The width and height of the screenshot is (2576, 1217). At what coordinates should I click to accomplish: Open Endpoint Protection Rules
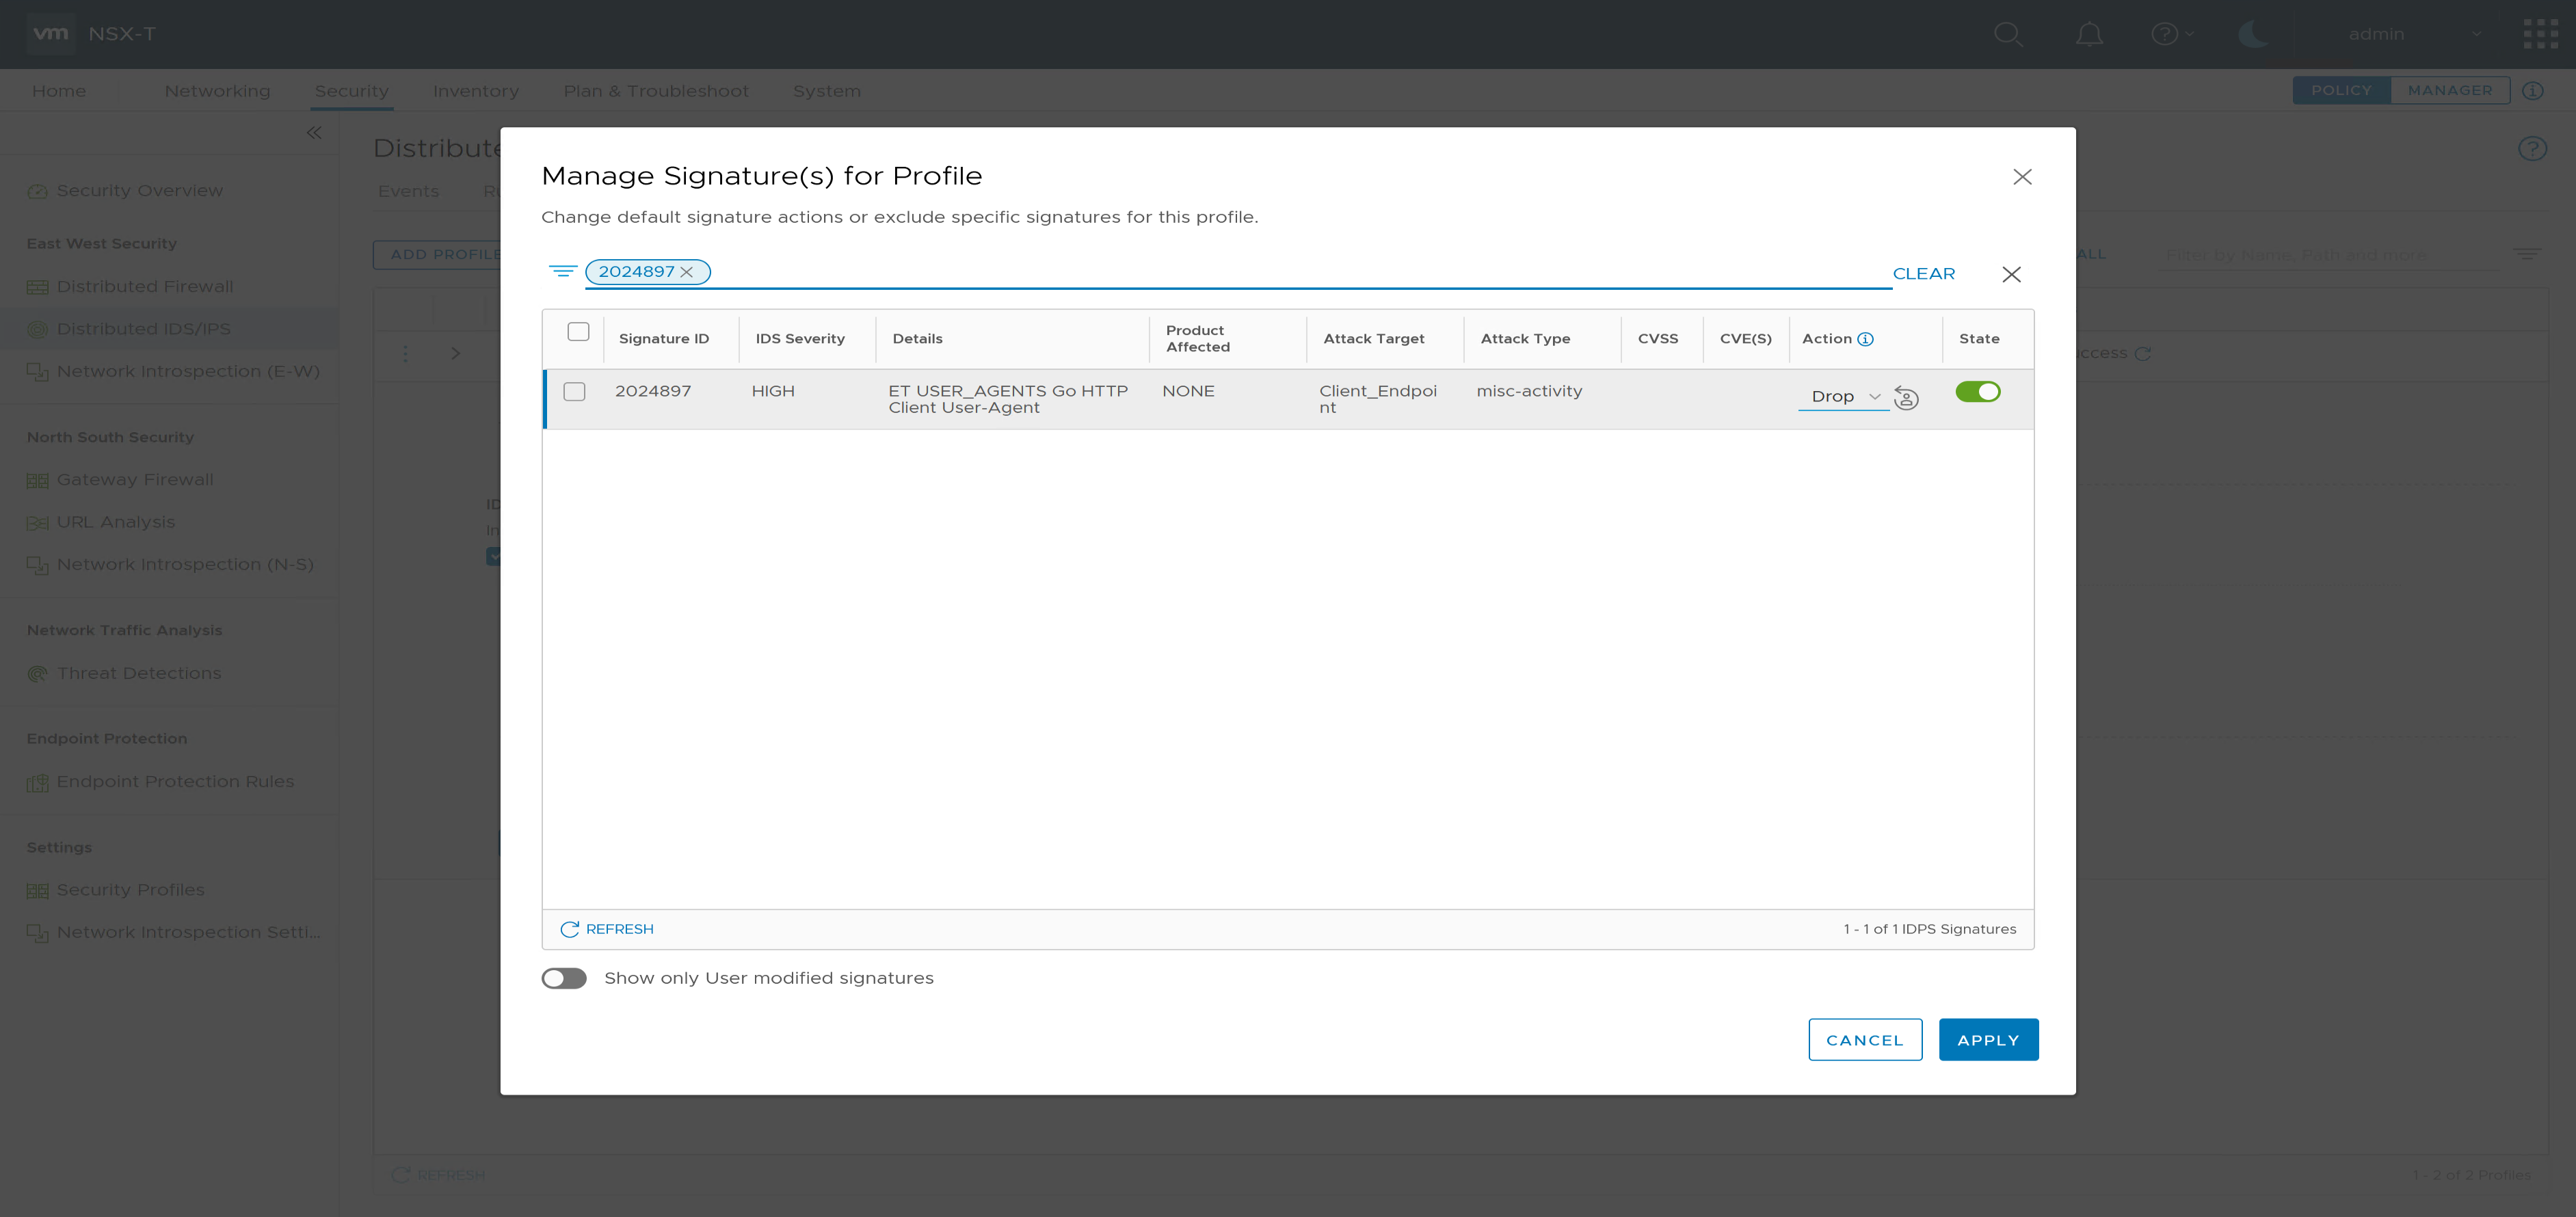(175, 781)
